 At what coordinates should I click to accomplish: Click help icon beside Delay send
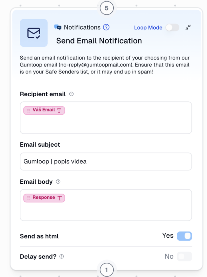[x=62, y=256]
